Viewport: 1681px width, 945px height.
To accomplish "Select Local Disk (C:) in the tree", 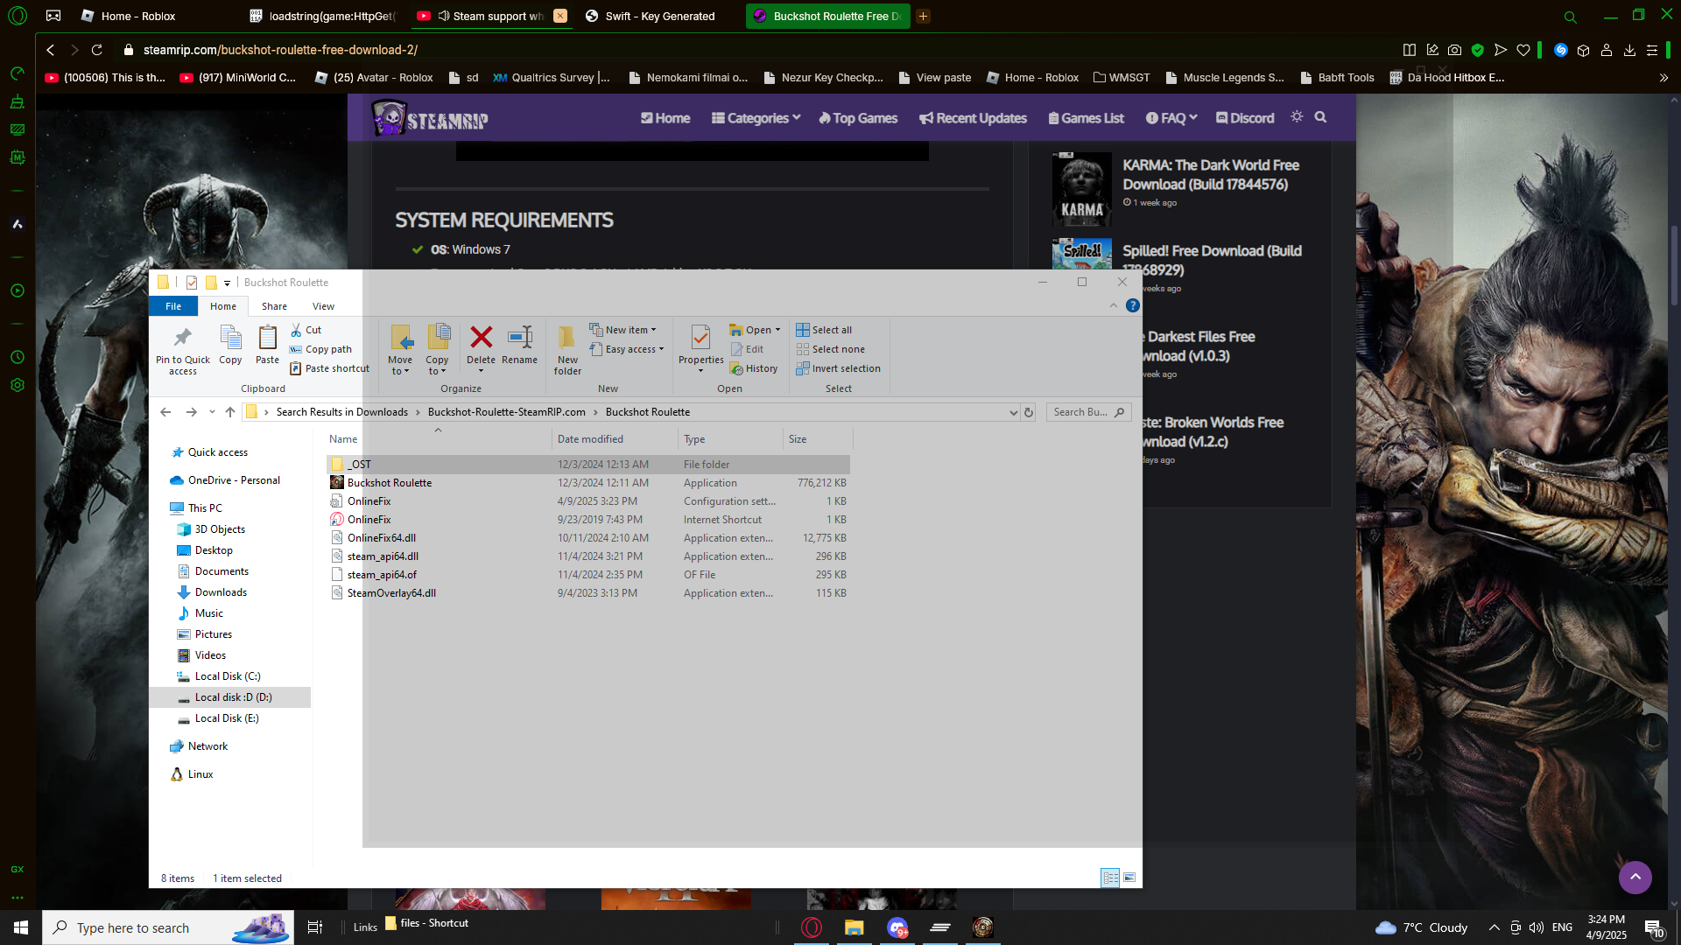I will pyautogui.click(x=228, y=676).
